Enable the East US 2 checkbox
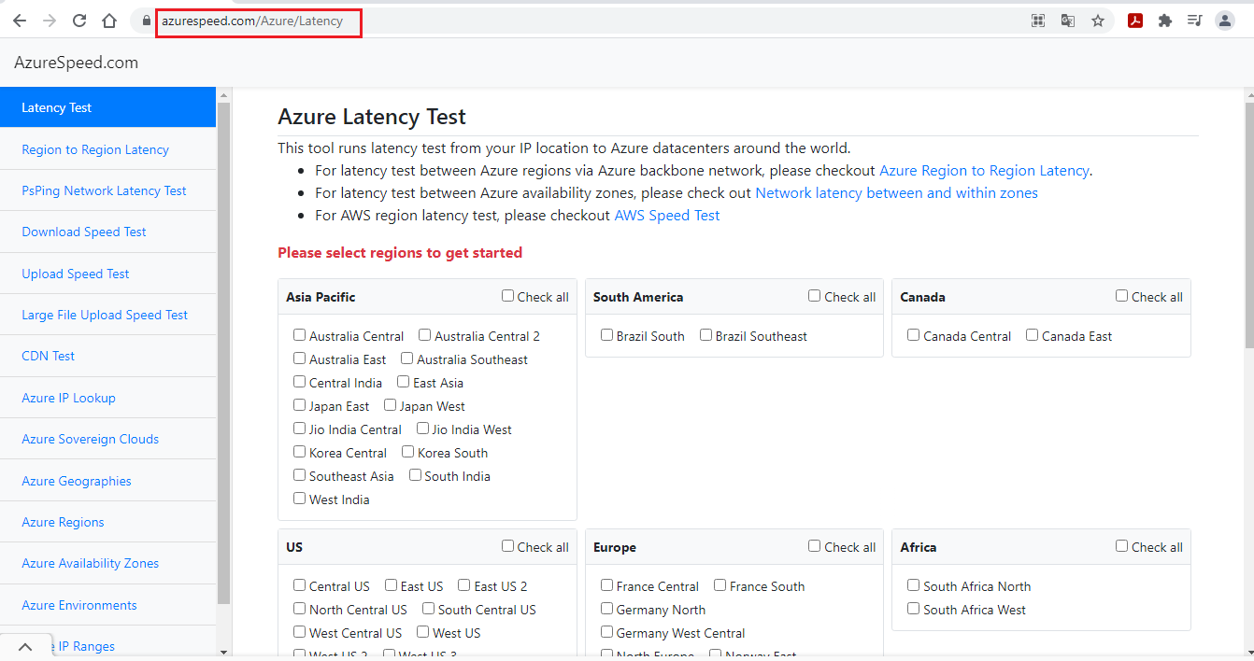The image size is (1254, 661). coord(463,585)
